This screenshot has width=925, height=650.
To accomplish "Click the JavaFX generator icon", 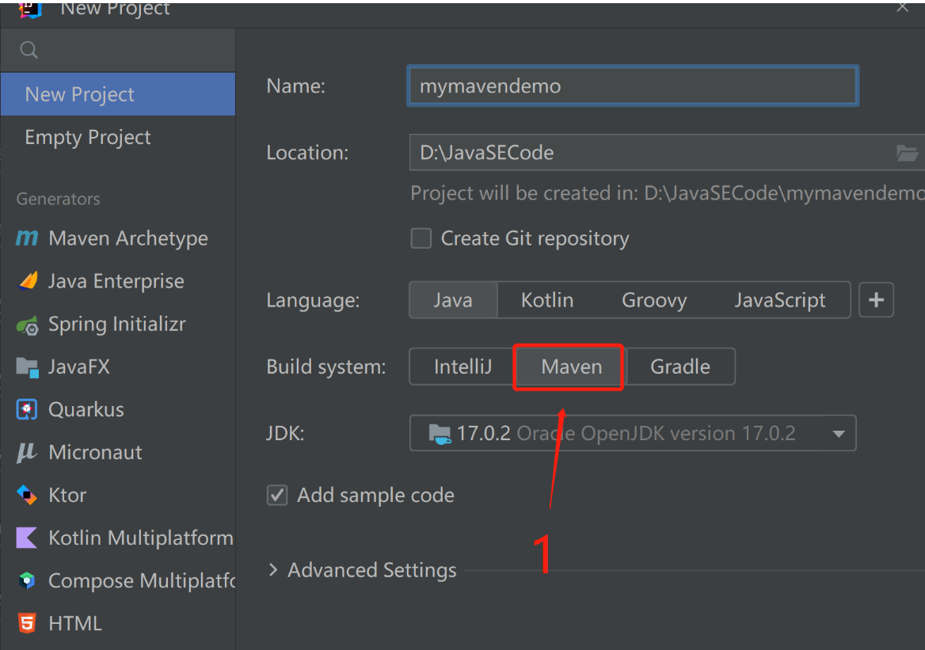I will [x=28, y=367].
